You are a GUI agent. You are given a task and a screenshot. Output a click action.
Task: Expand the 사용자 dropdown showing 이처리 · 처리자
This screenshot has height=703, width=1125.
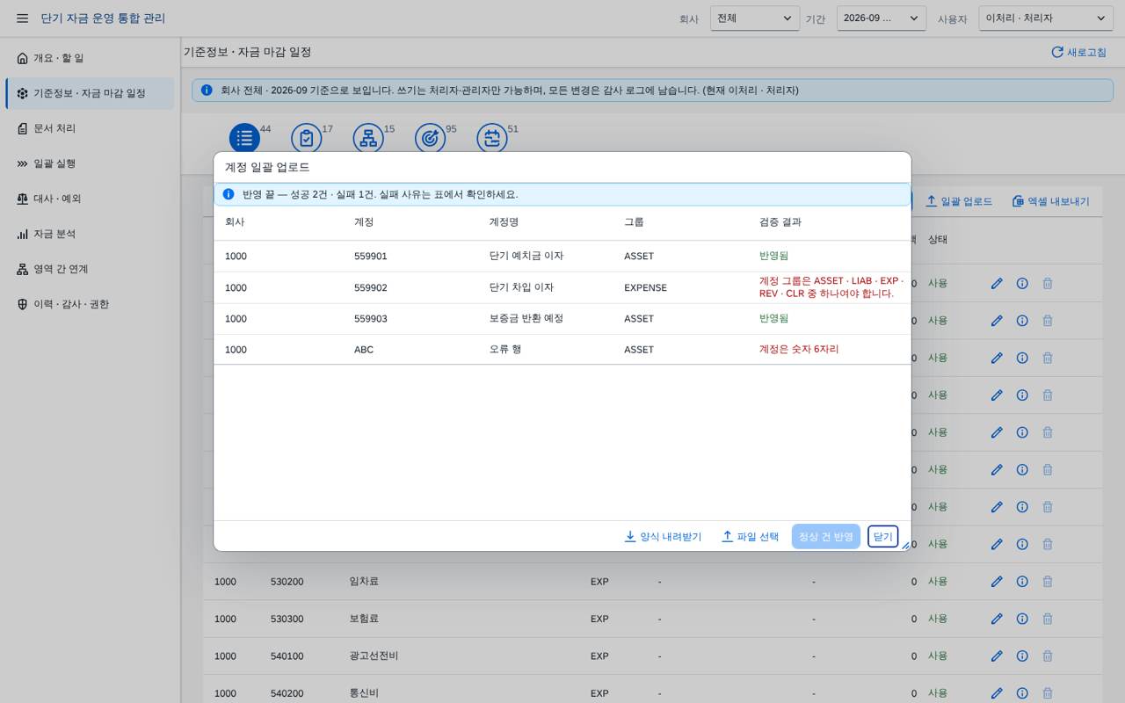point(1046,18)
